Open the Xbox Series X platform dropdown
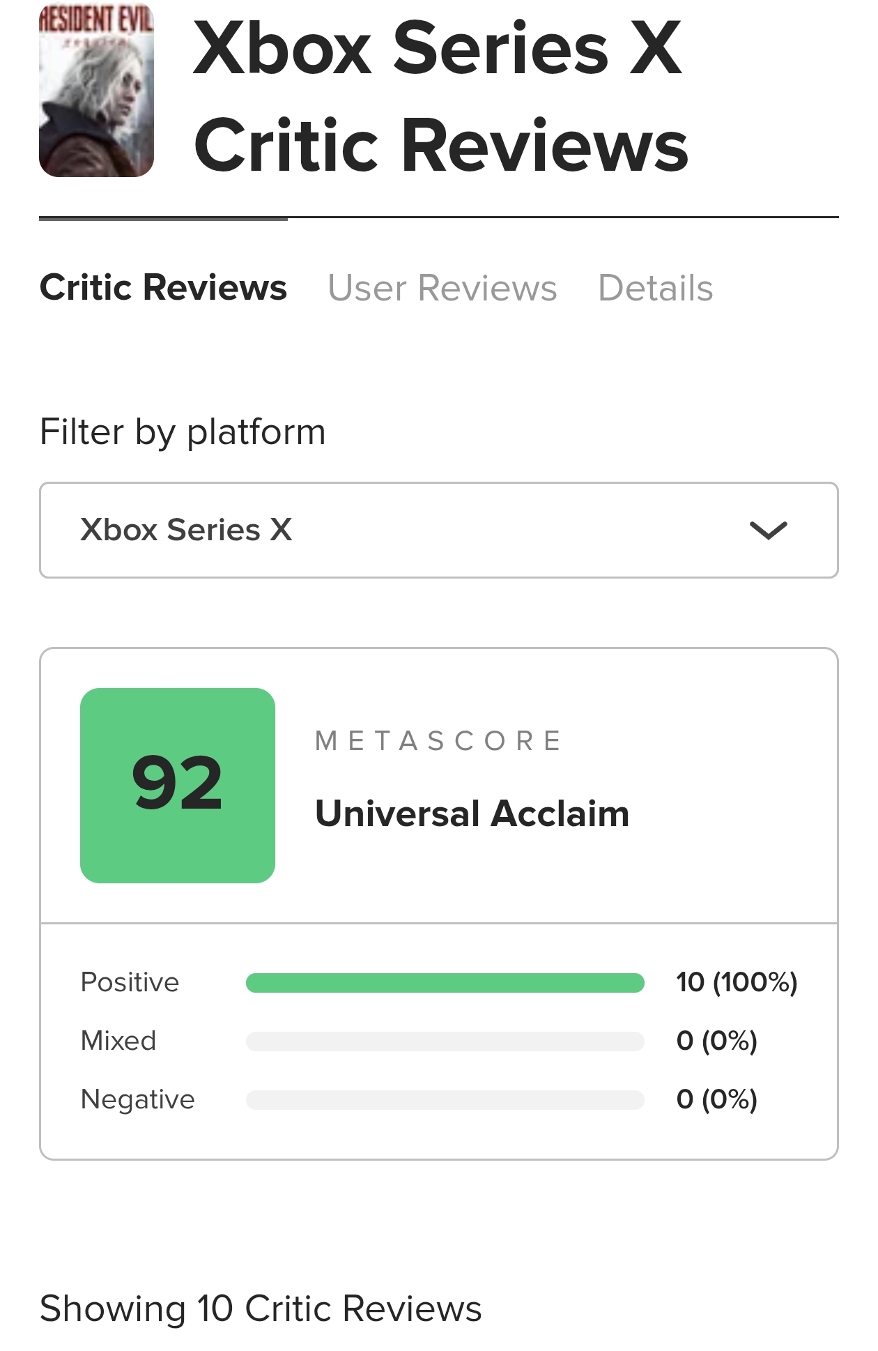 [x=438, y=530]
